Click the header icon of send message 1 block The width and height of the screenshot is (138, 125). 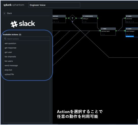(x=127, y=29)
